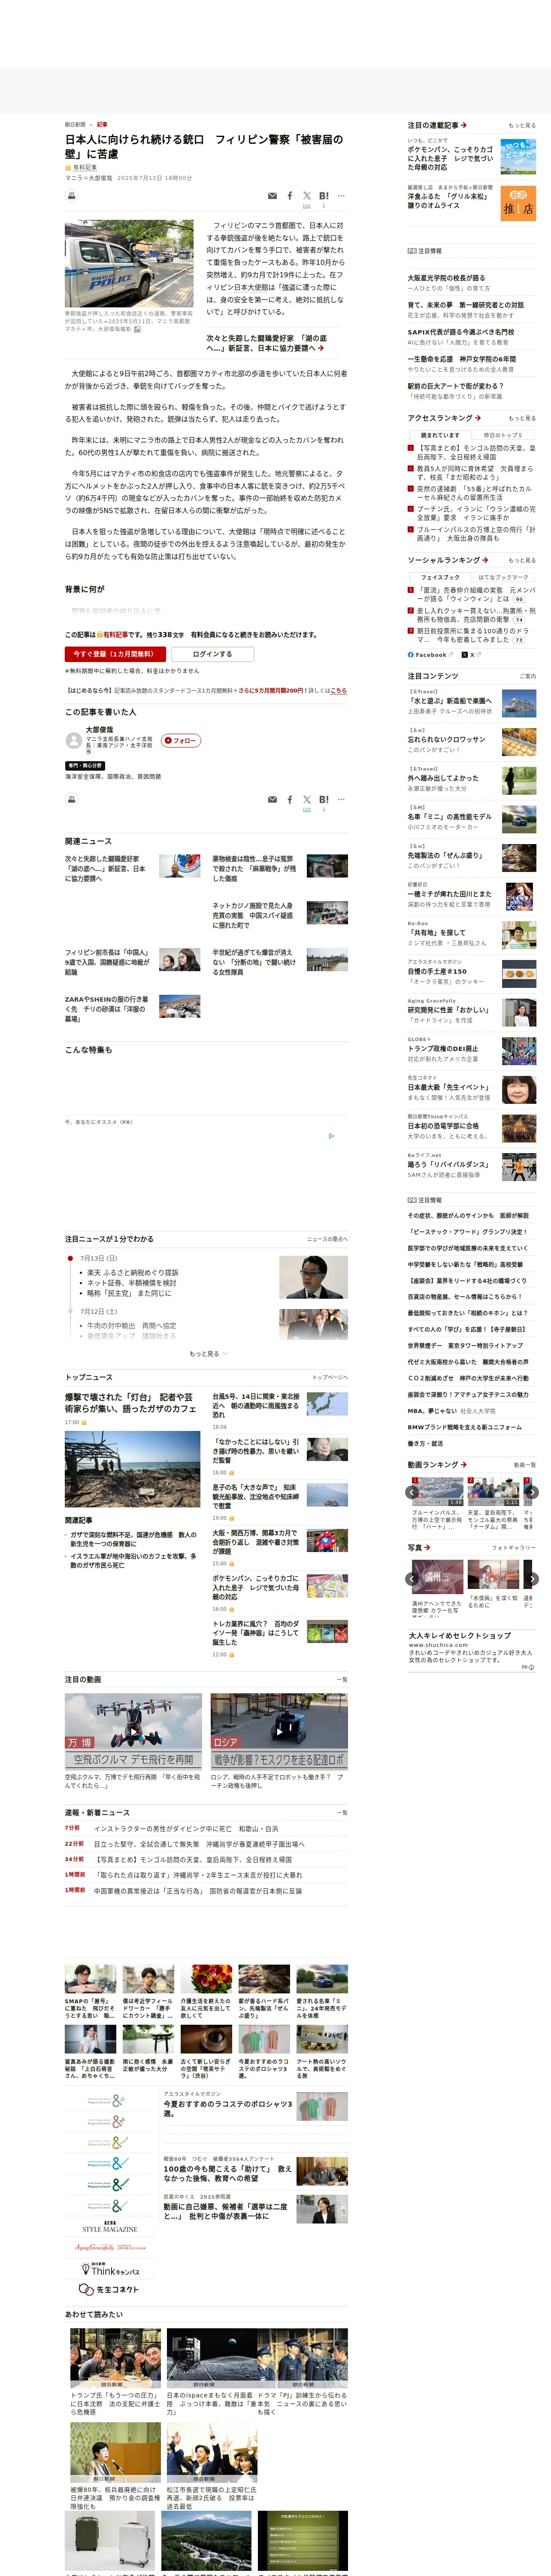The width and height of the screenshot is (551, 2576).
Task: Click the 朝日新聞 breadcrumb link
Action: pos(75,125)
